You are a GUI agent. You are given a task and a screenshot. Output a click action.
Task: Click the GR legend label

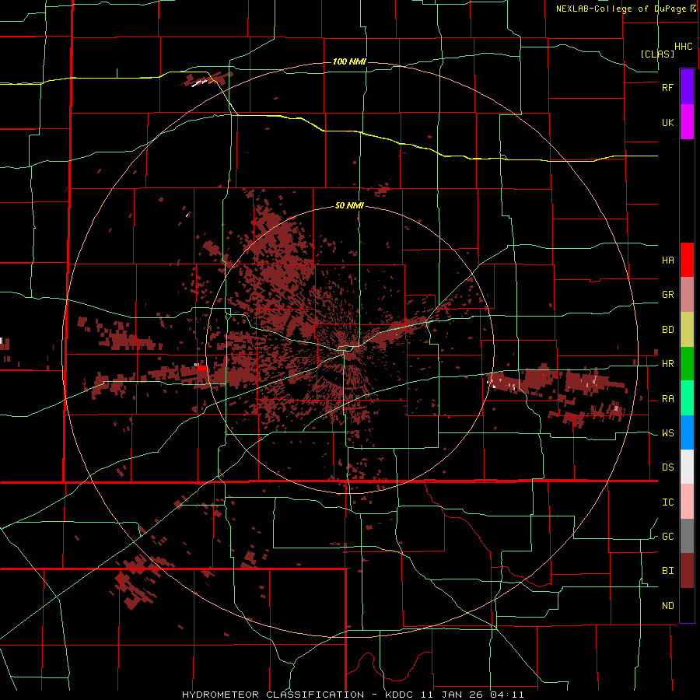(667, 295)
